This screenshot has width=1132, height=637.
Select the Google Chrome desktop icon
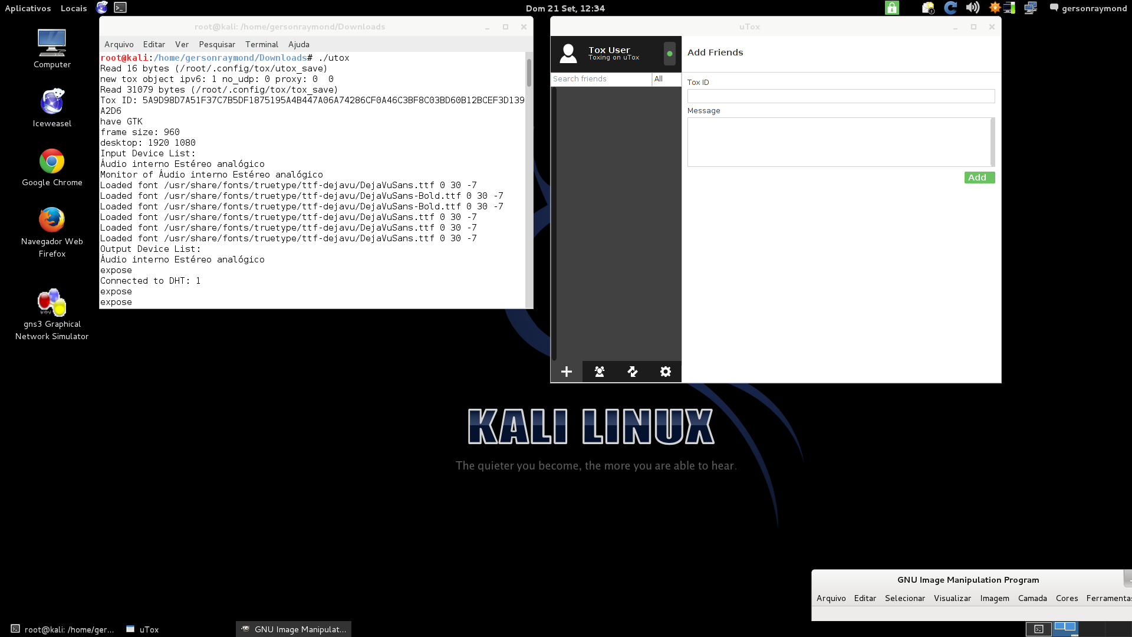click(52, 168)
